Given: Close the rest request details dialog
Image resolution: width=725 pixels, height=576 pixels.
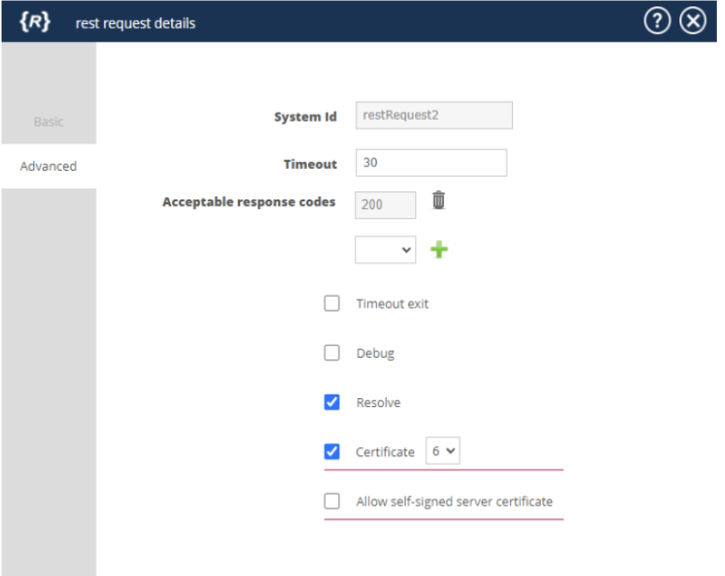Looking at the screenshot, I should 693,22.
